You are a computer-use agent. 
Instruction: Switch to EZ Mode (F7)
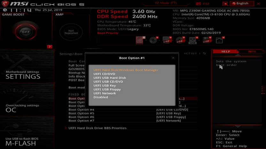coord(166,3)
